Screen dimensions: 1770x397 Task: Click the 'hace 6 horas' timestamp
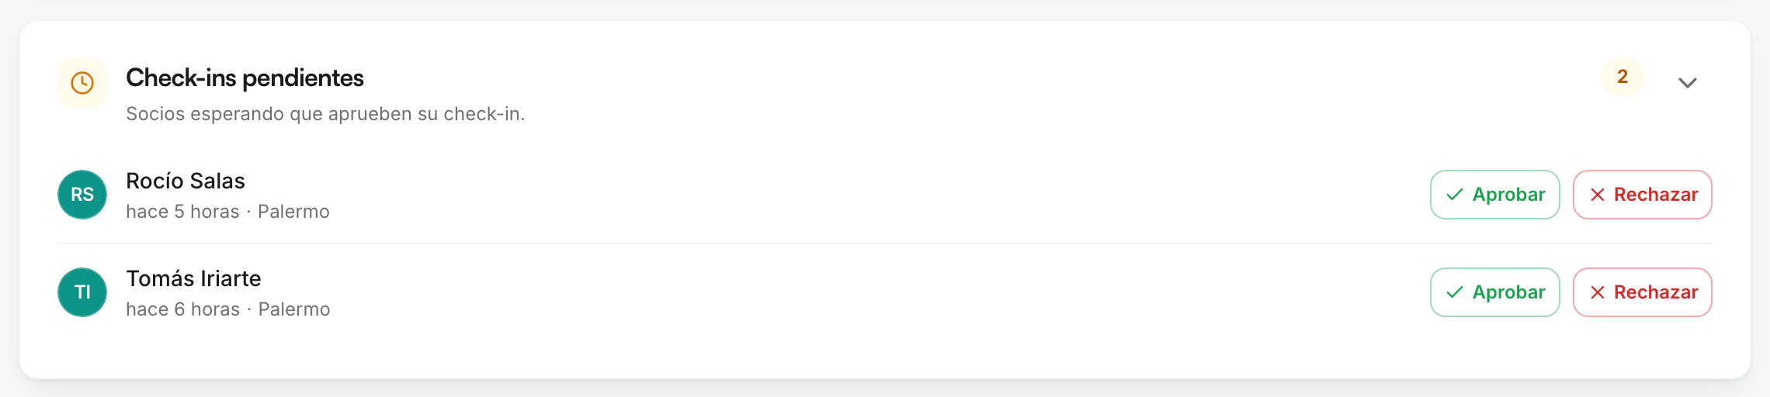tap(183, 309)
